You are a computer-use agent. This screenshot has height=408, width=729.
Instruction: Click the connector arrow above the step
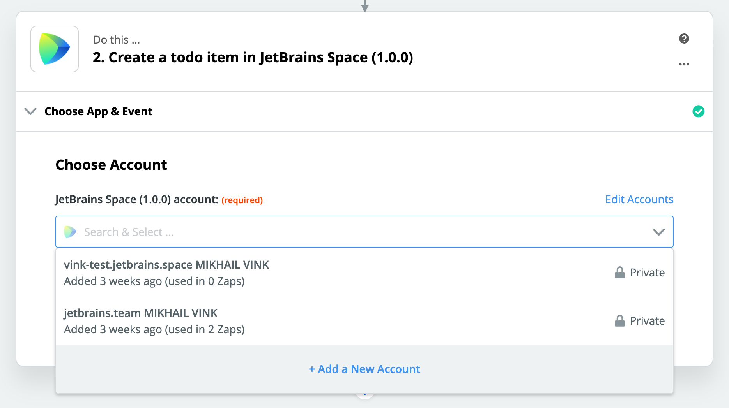click(x=364, y=6)
